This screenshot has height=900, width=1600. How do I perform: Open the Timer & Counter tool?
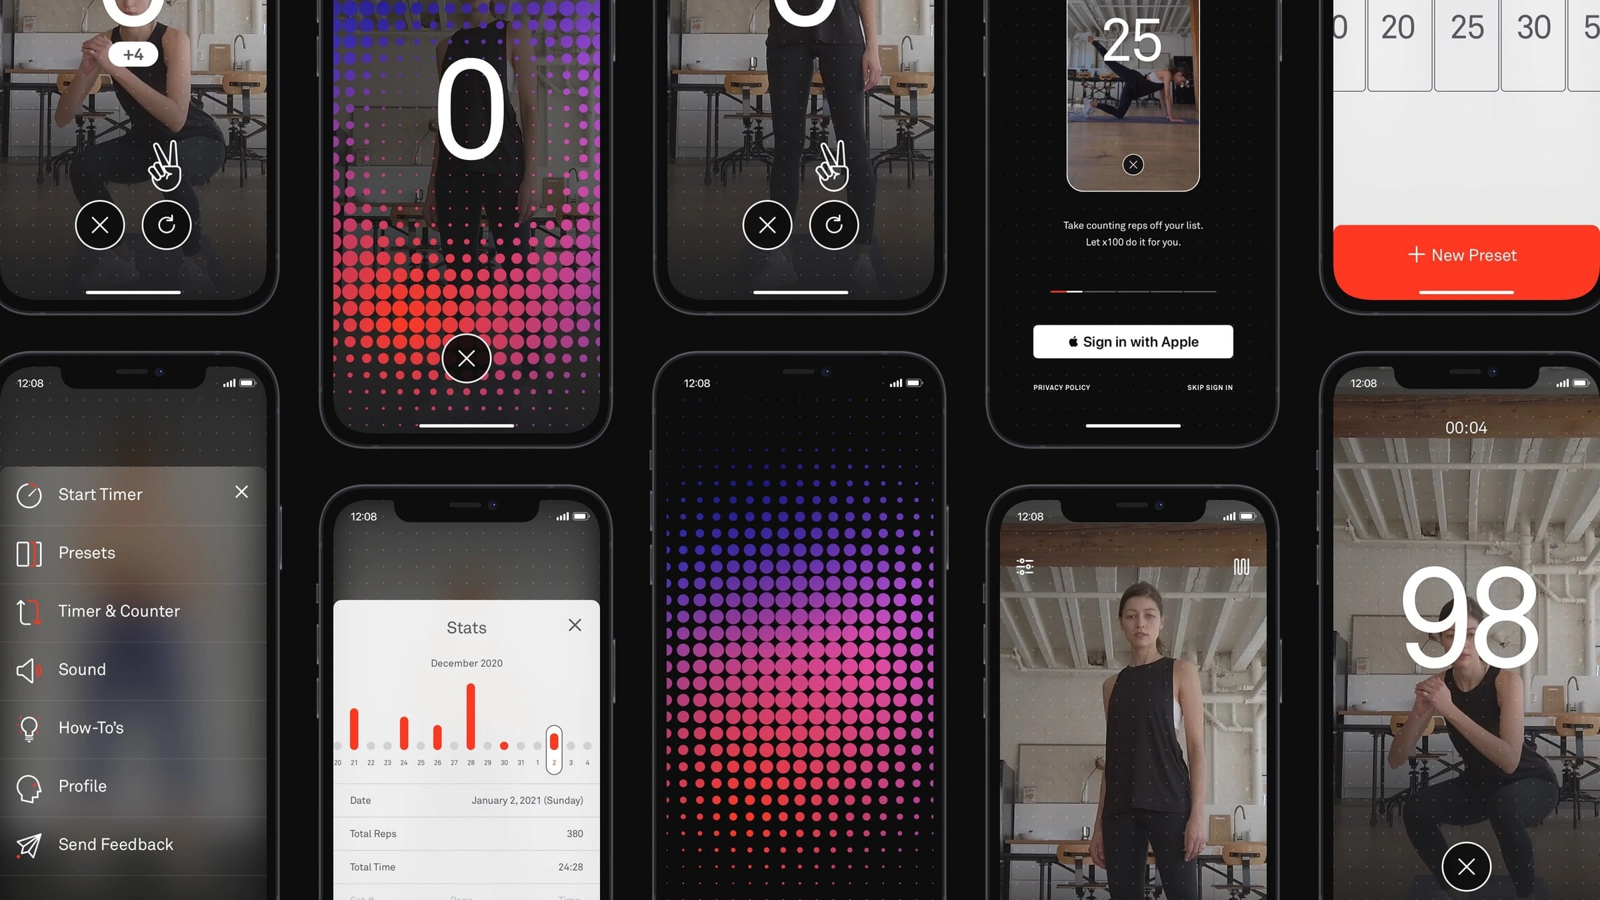(119, 611)
